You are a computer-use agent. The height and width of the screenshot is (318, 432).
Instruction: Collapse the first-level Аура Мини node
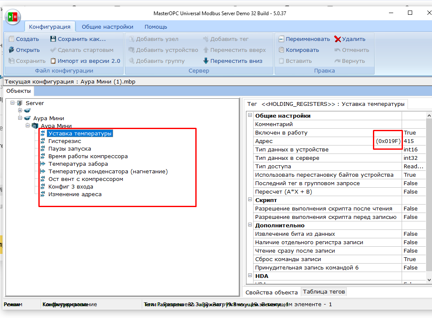20,118
